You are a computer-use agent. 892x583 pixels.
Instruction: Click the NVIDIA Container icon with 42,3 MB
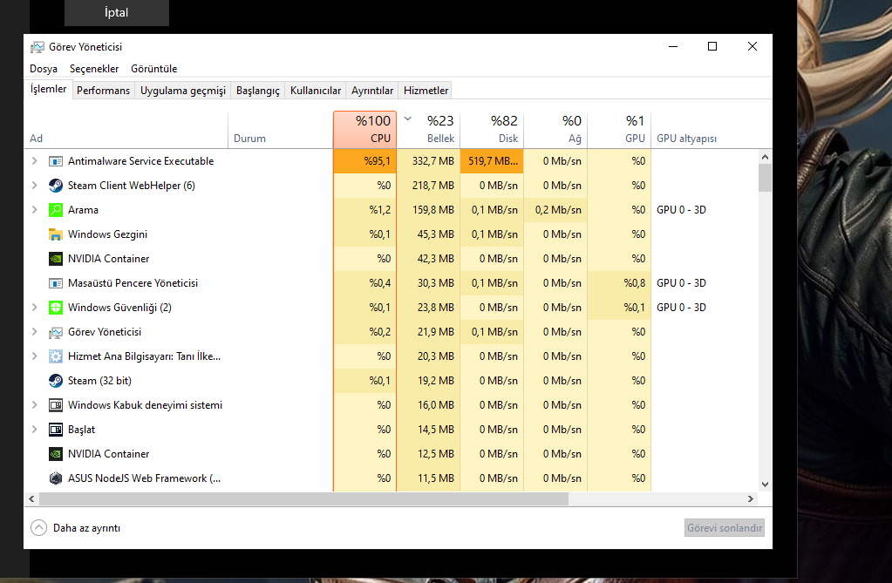(55, 259)
